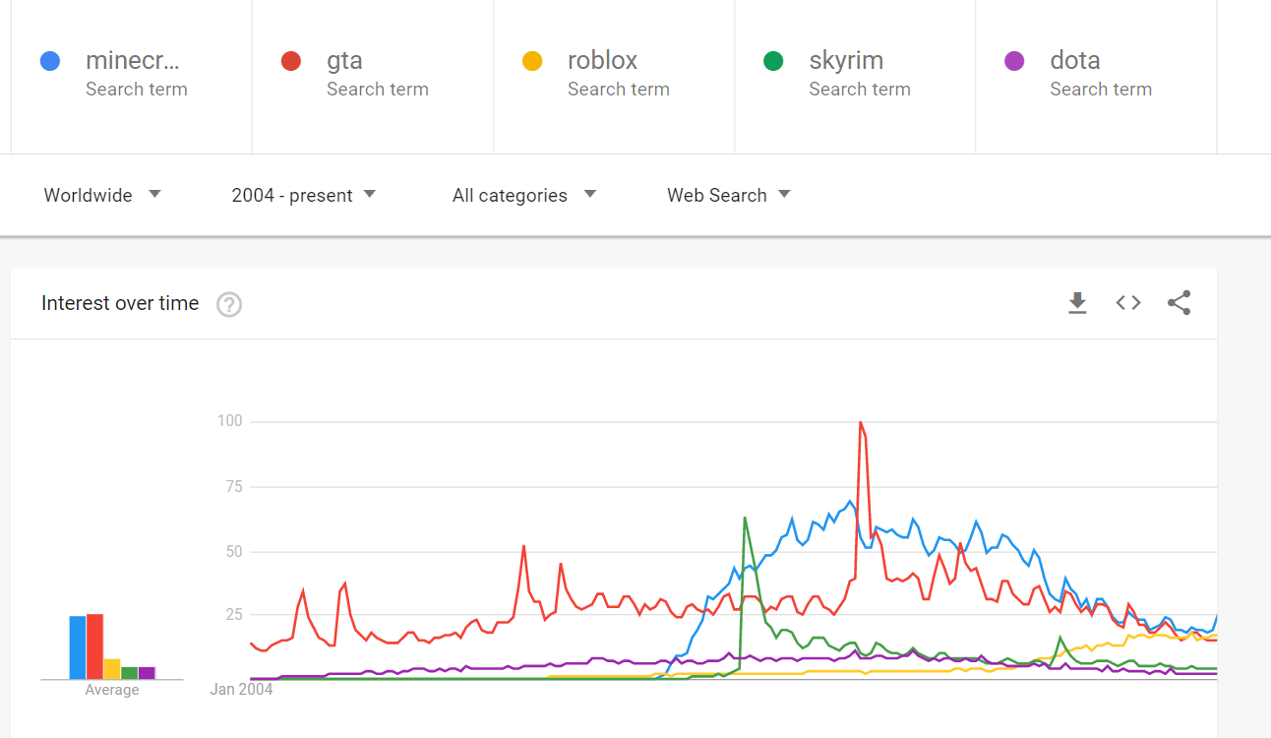Click the gta peak at value 100
The width and height of the screenshot is (1271, 738).
coord(861,421)
